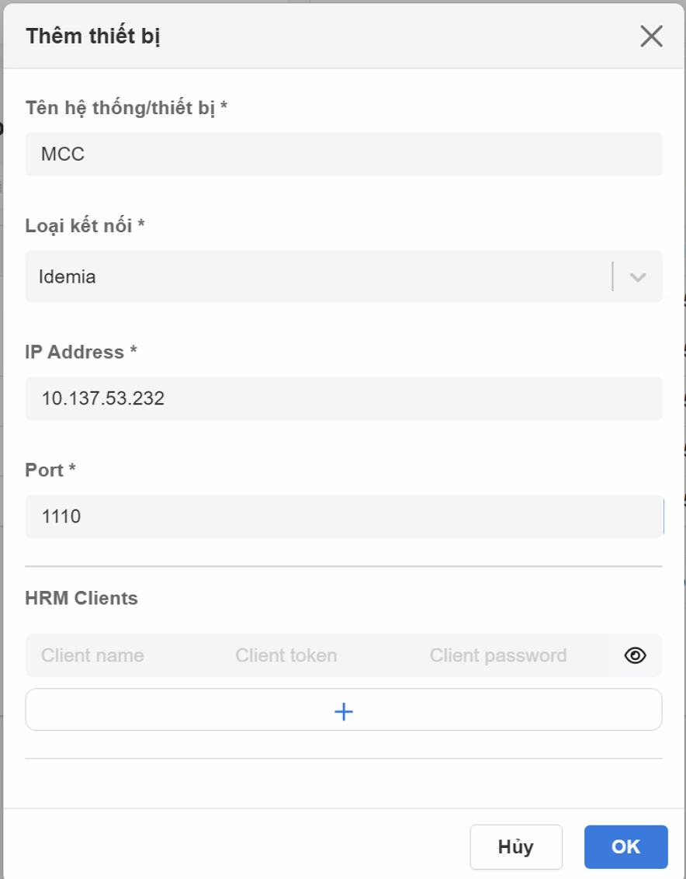Toggle client password visibility eye icon
Viewport: 686px width, 879px height.
pos(635,655)
